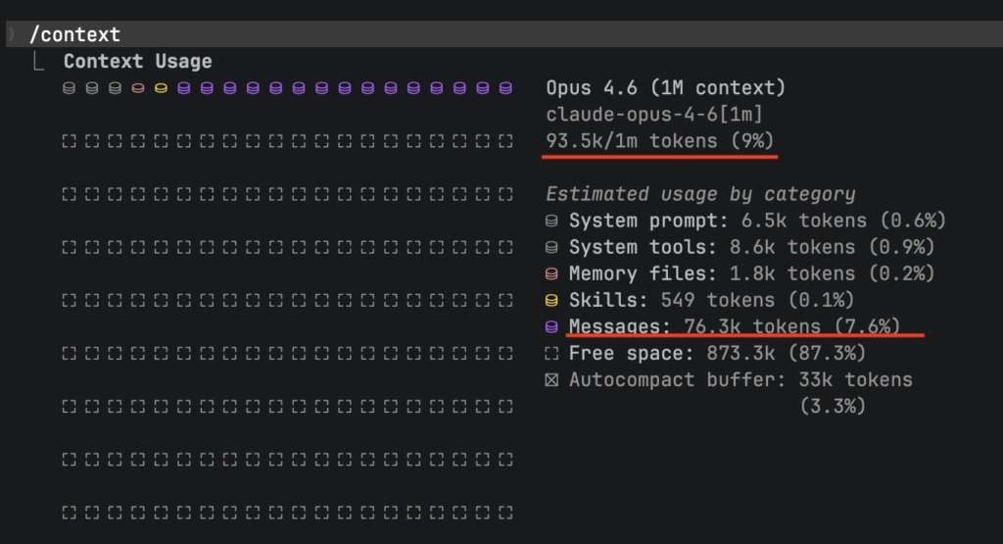Click the System tools legend icon
The height and width of the screenshot is (544, 1003).
tap(551, 248)
